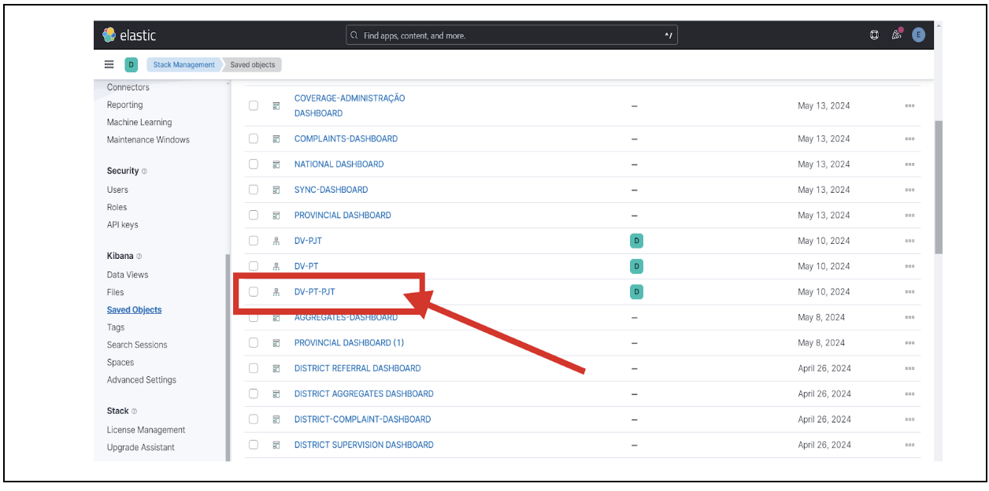This screenshot has width=989, height=491.
Task: Open the help menu icon
Action: pos(874,35)
